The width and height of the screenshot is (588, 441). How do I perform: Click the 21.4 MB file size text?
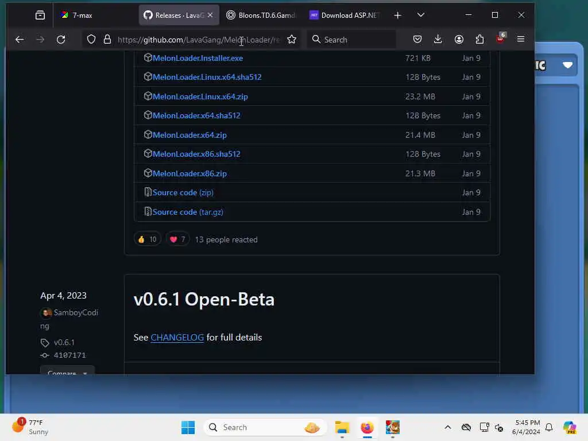click(x=420, y=135)
